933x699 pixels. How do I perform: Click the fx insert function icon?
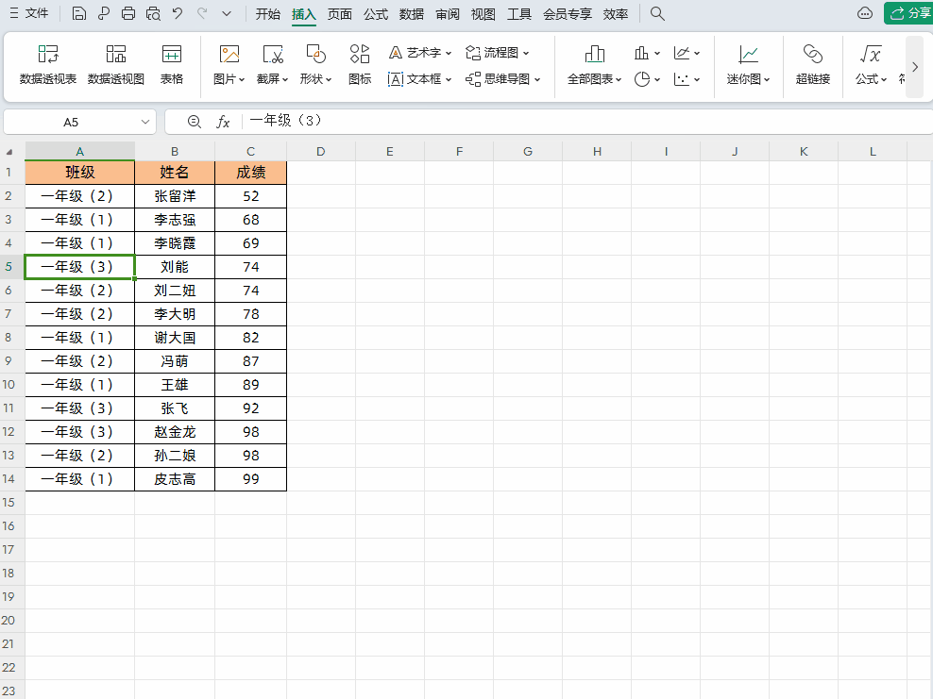(x=223, y=122)
